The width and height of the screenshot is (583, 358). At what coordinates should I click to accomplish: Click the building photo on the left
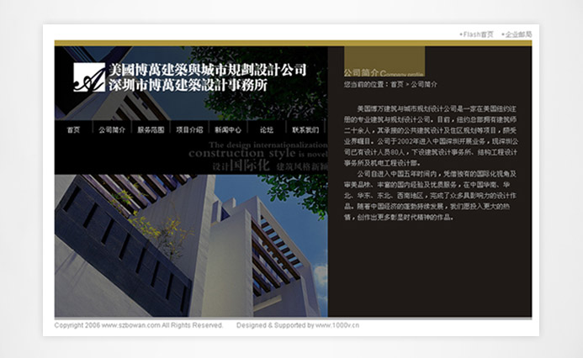point(168,244)
